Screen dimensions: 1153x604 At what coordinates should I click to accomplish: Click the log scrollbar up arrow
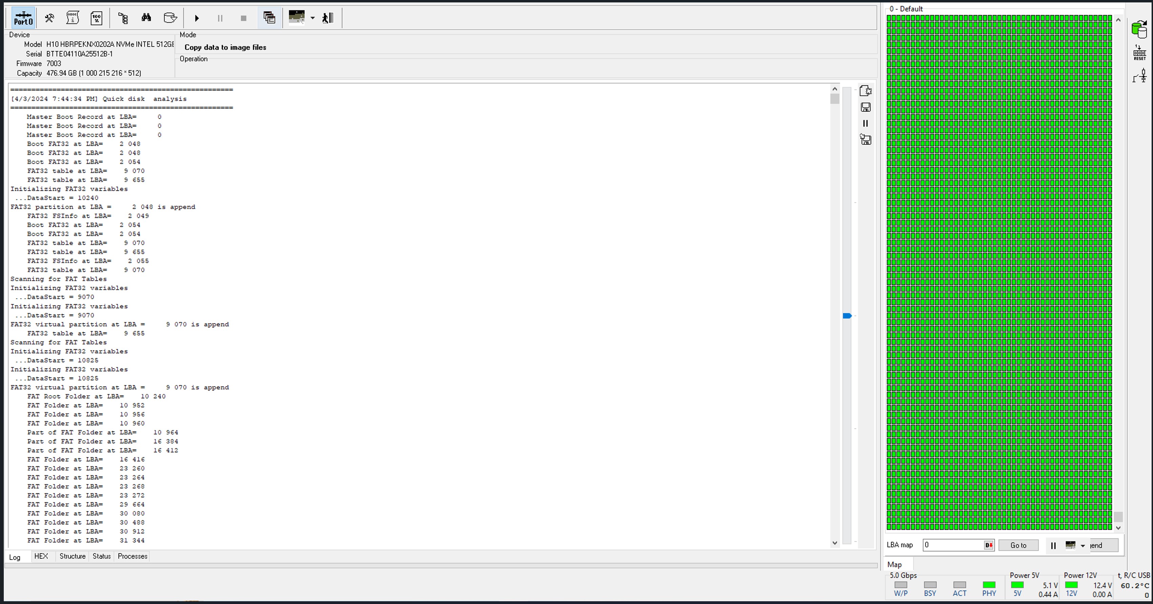pos(834,89)
